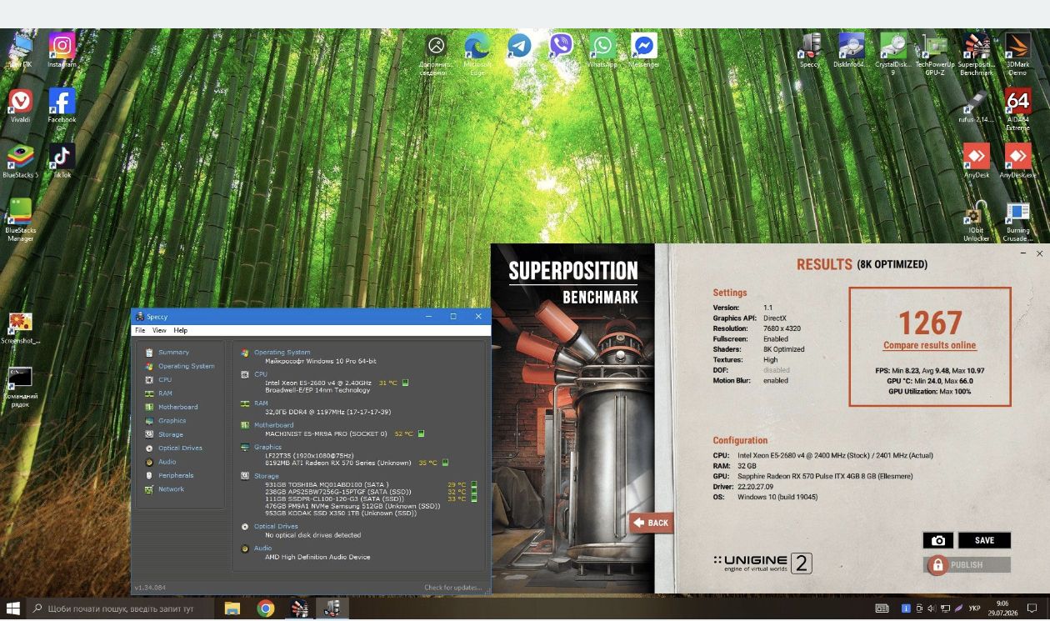Select the AnyDesk.exe desktop icon
The image size is (1050, 621).
(x=1017, y=161)
